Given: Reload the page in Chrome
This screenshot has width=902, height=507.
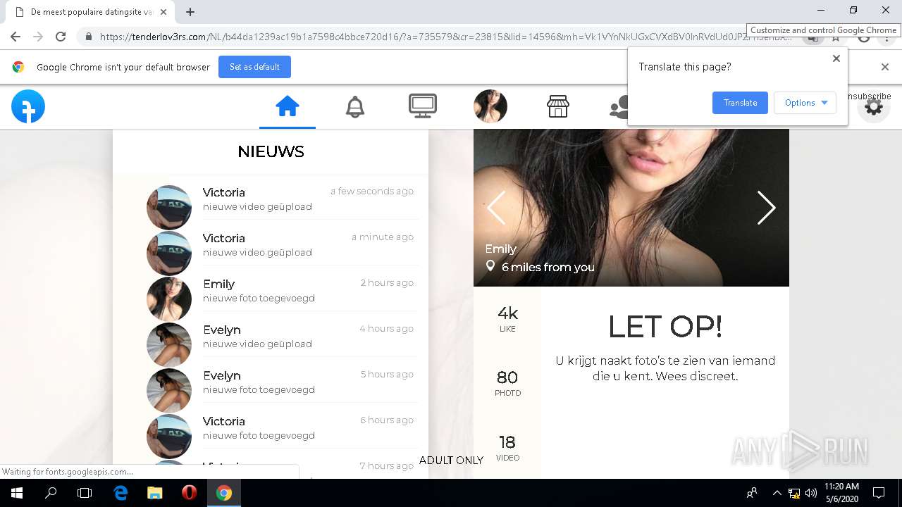Looking at the screenshot, I should [x=61, y=37].
